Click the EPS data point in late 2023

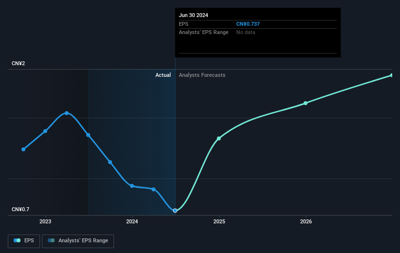[110, 162]
